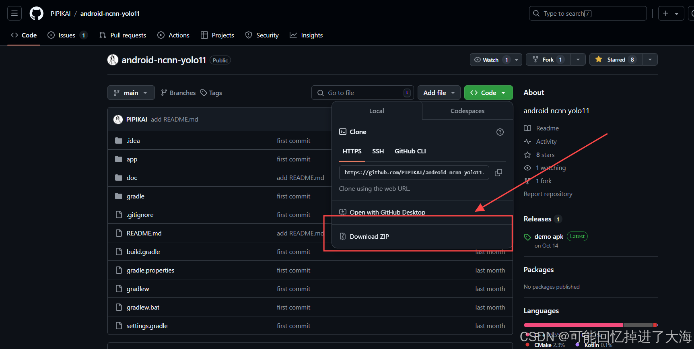Select the HTTPS clone tab
Screen dimensions: 694x349
[352, 151]
